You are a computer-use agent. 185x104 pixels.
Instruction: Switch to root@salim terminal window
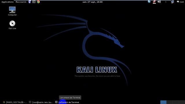point(41,102)
